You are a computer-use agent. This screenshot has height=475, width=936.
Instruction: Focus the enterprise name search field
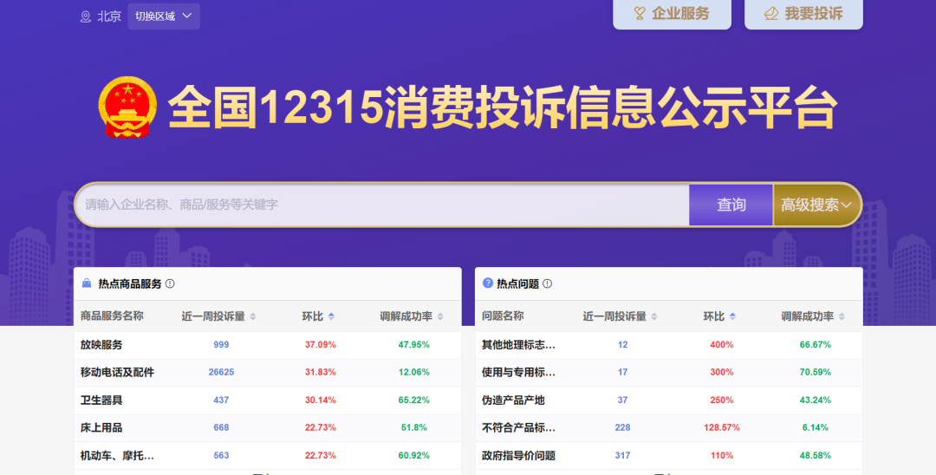(x=382, y=205)
